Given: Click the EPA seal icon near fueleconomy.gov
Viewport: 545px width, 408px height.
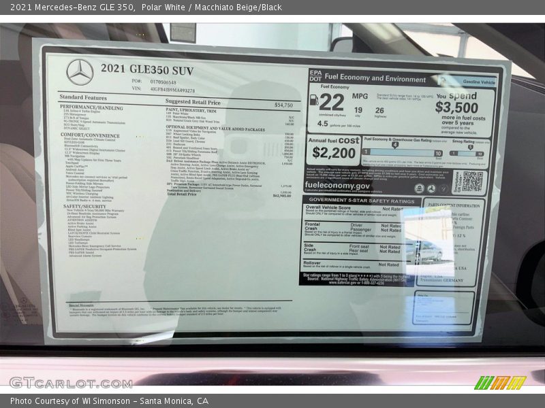Looking at the screenshot, I should click(419, 188).
